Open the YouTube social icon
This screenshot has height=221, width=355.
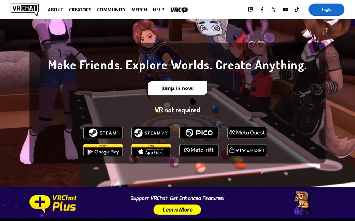click(285, 10)
